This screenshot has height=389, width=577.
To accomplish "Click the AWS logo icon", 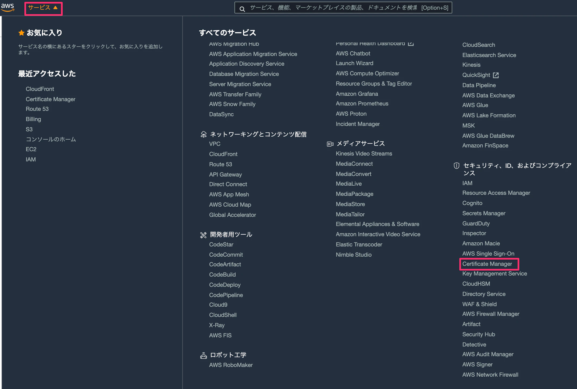I will click(8, 8).
